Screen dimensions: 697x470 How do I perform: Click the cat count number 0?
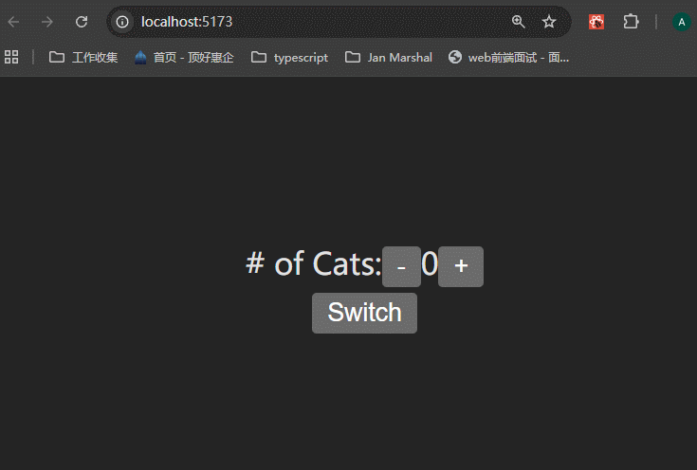(430, 265)
